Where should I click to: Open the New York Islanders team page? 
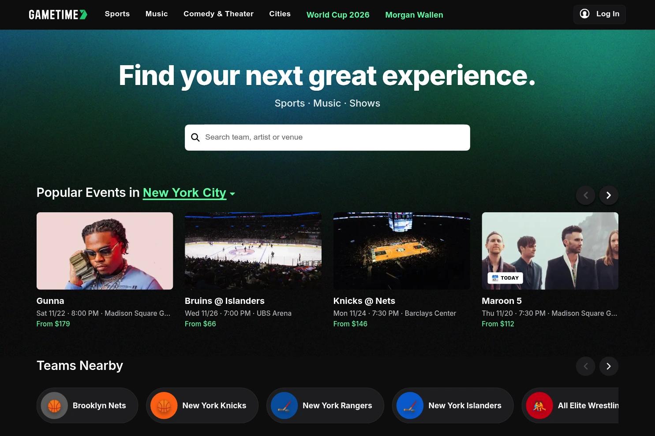click(x=453, y=406)
